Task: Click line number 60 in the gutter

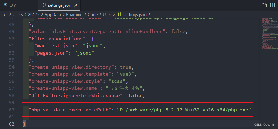Action: point(11,110)
